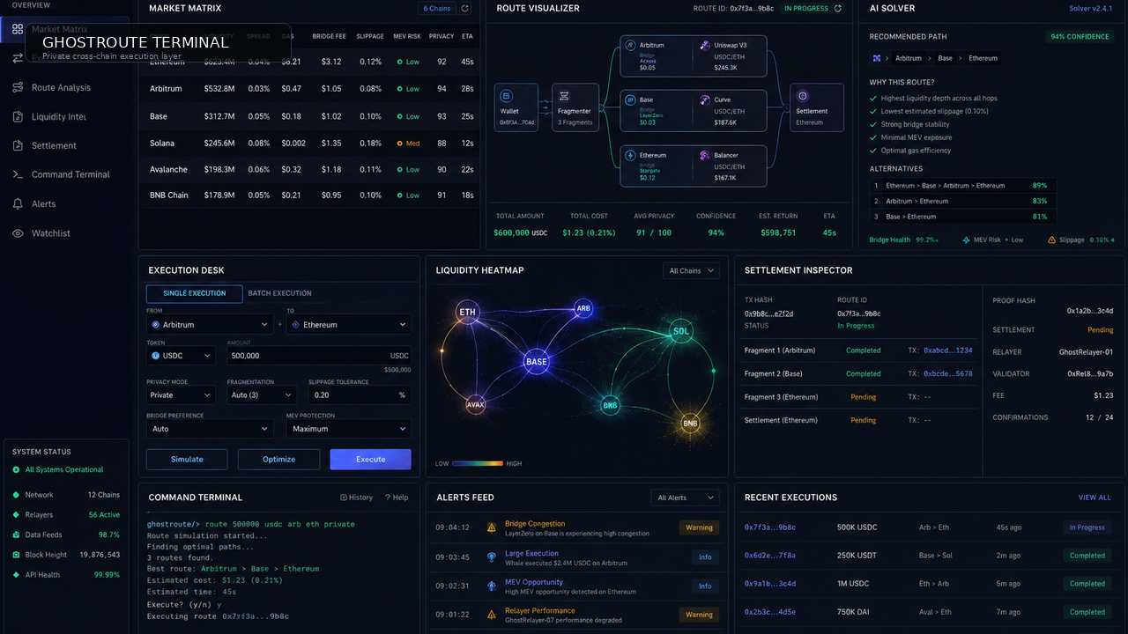Switch to the Batch Execution tab
1128x634 pixels.
(280, 293)
